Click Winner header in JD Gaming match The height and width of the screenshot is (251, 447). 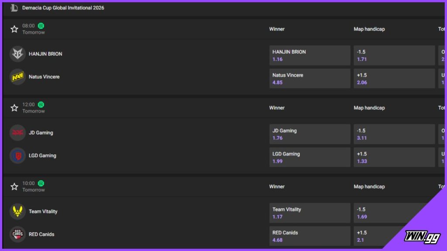277,108
